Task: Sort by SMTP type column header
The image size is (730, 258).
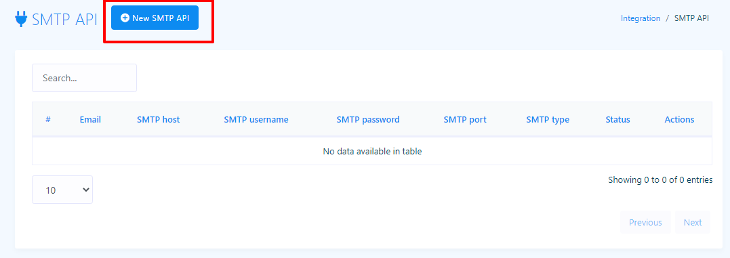Action: pyautogui.click(x=548, y=119)
